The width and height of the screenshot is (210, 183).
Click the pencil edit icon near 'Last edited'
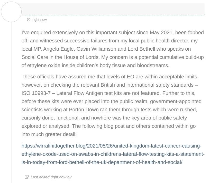pos(27,177)
